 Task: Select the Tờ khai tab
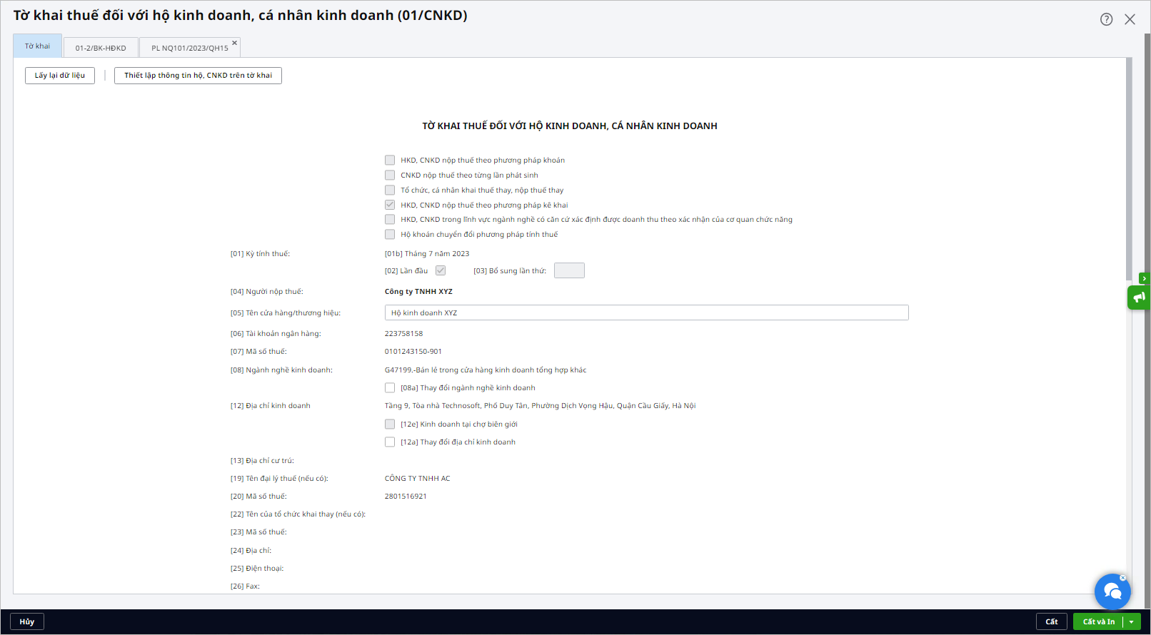(x=38, y=46)
